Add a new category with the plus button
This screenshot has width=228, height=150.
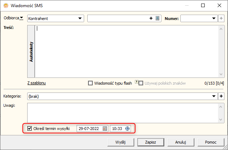point(221,96)
